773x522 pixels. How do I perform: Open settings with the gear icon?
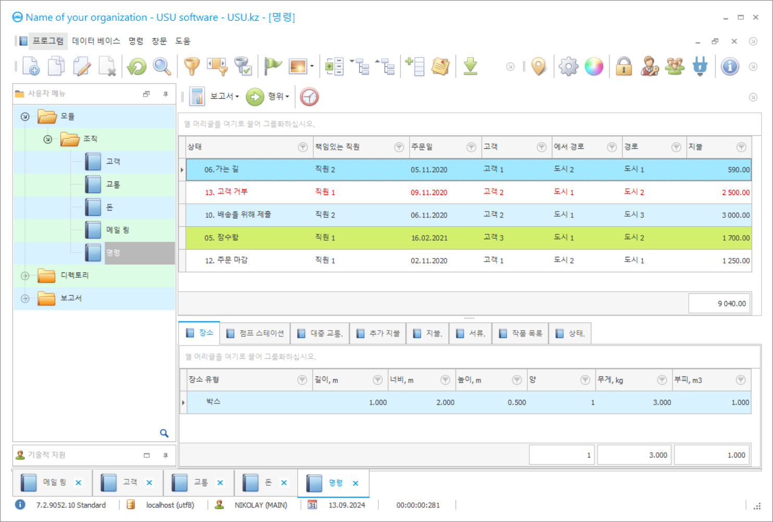(568, 67)
